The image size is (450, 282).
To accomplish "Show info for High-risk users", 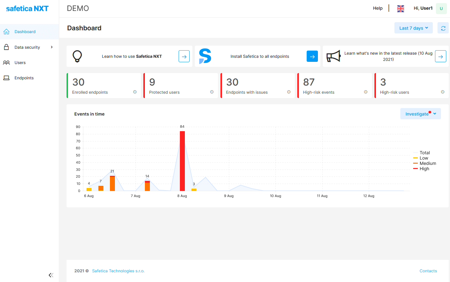I will pyautogui.click(x=443, y=92).
